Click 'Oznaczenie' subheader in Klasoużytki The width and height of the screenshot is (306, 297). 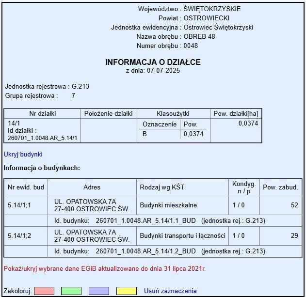[160, 124]
